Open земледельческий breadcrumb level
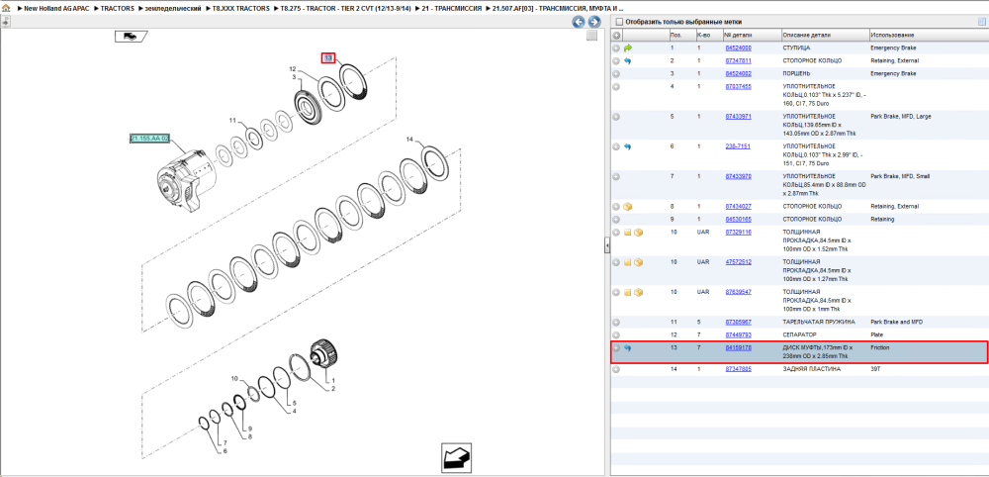The width and height of the screenshot is (989, 477). tap(173, 9)
